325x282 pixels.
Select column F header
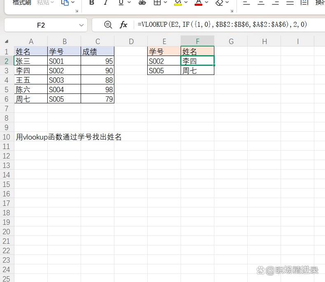197,41
